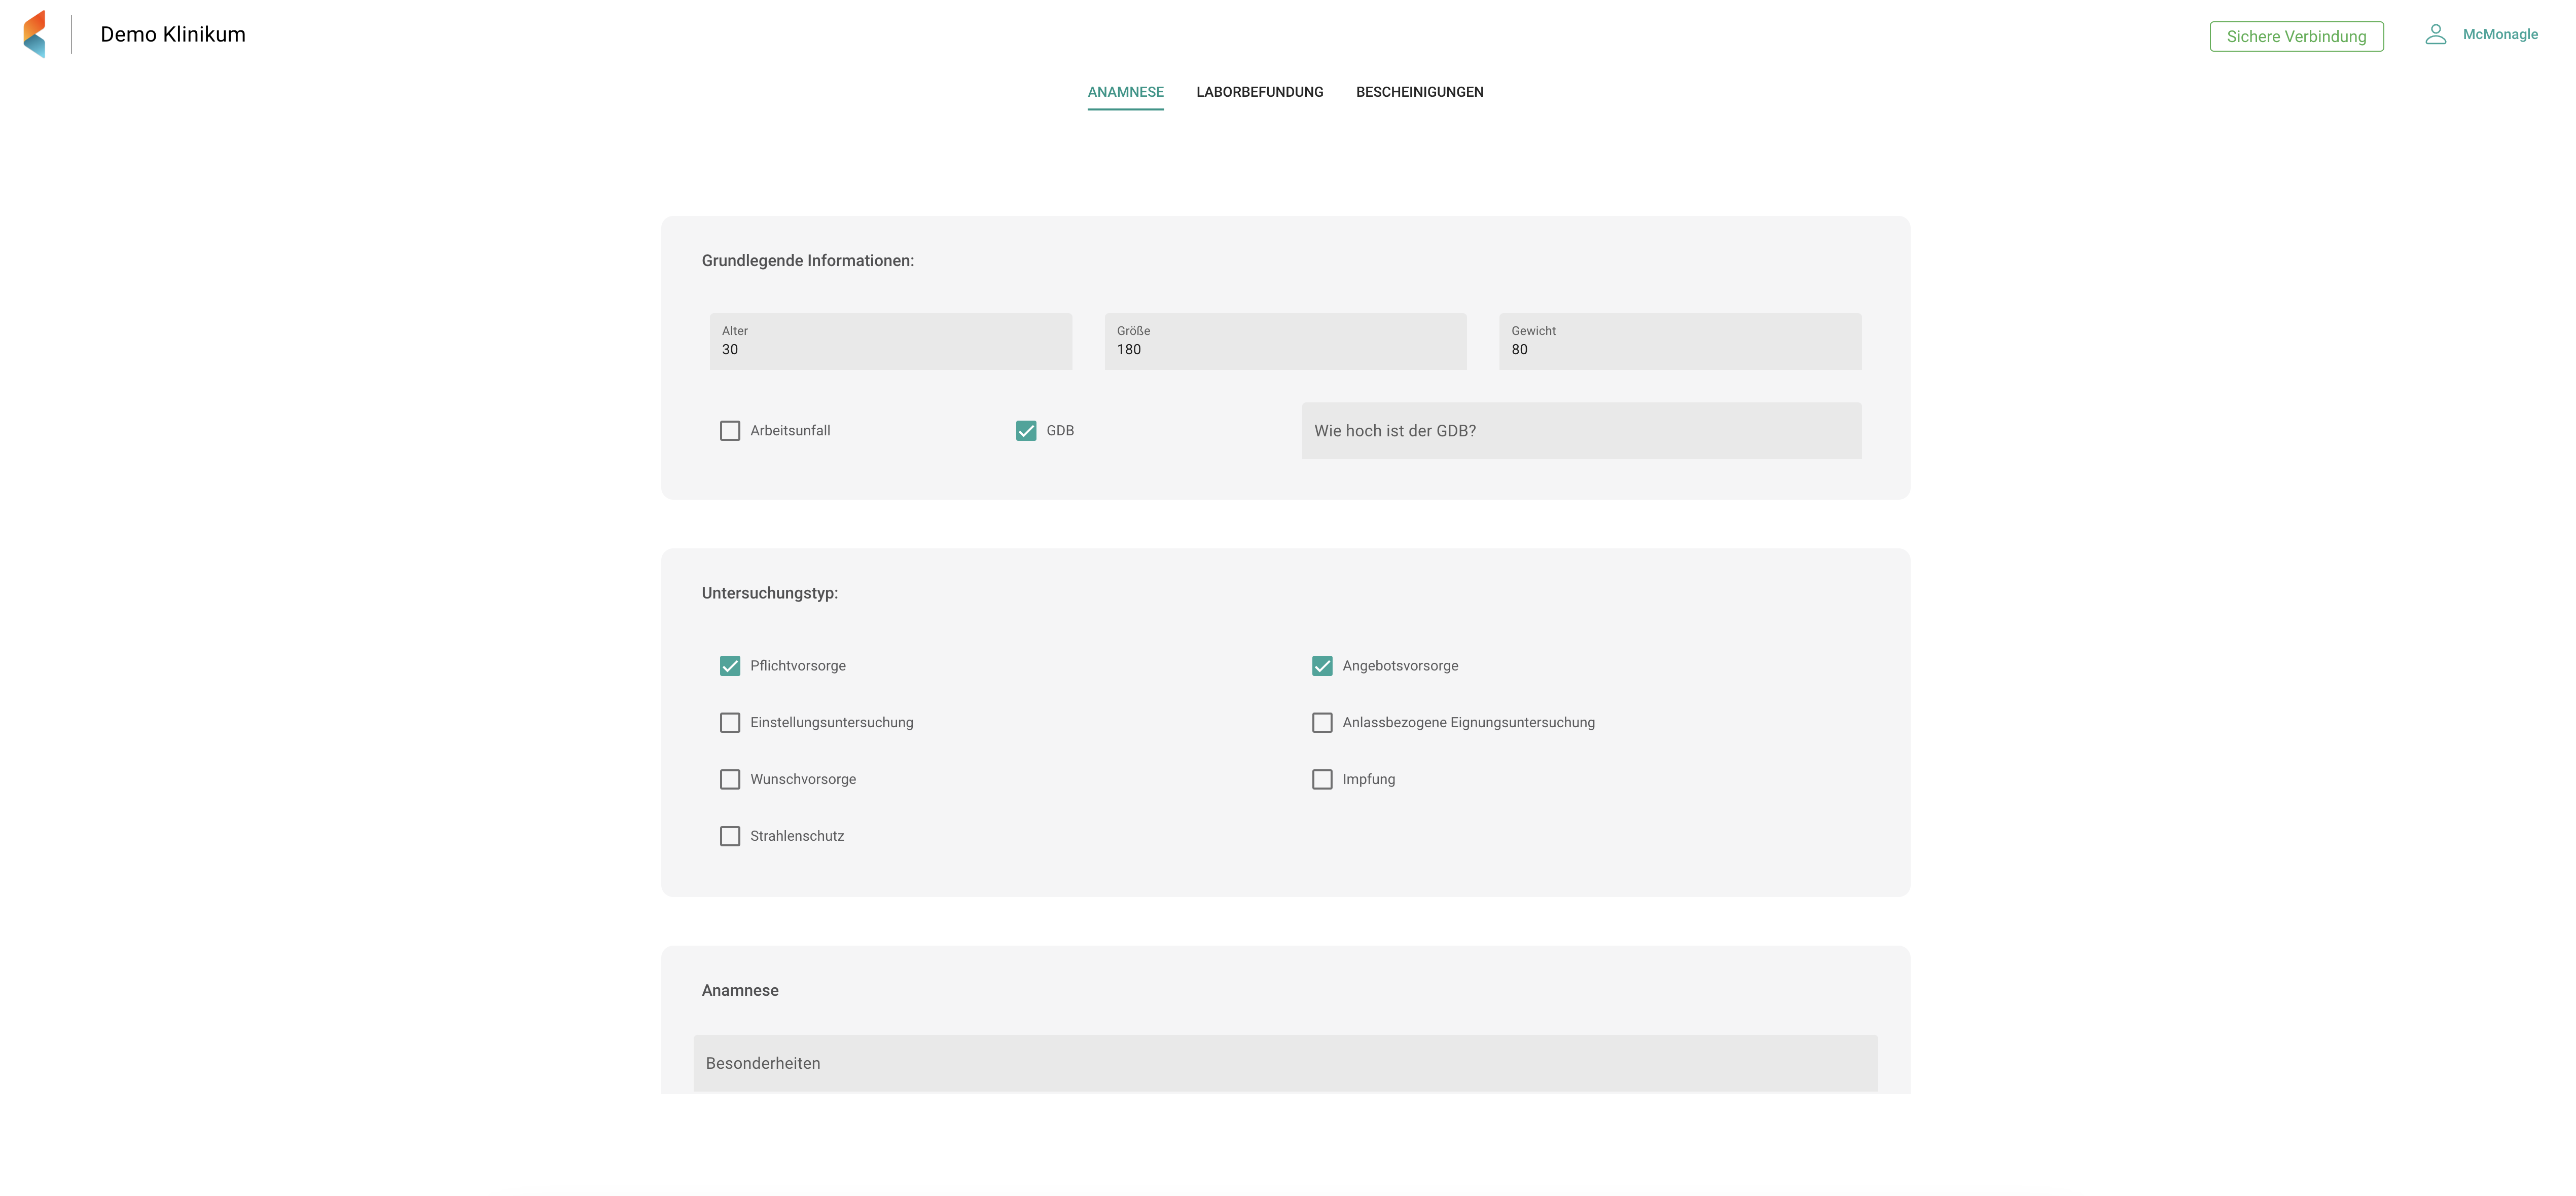
Task: Click the Besonderheiten text field
Action: [x=1285, y=1063]
